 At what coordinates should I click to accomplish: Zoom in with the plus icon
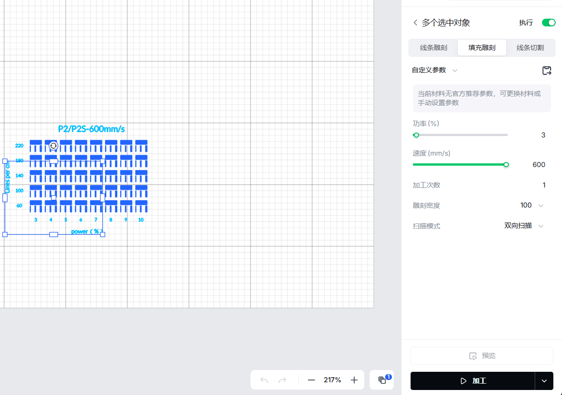[354, 380]
